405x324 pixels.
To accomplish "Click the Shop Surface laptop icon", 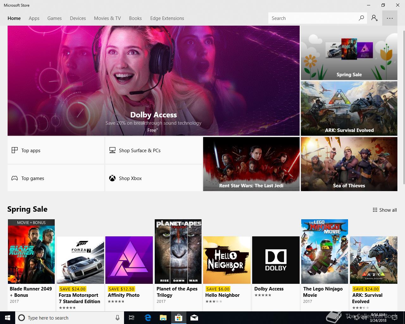I will (112, 150).
